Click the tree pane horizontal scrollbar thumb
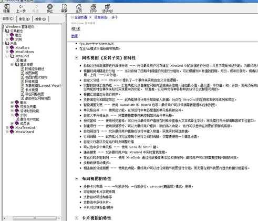Viewport: 258px width, 221px height. 35,218
